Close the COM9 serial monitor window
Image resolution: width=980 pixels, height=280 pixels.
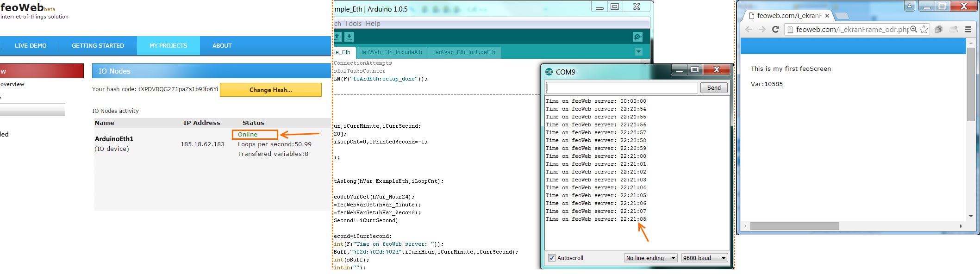(x=717, y=70)
